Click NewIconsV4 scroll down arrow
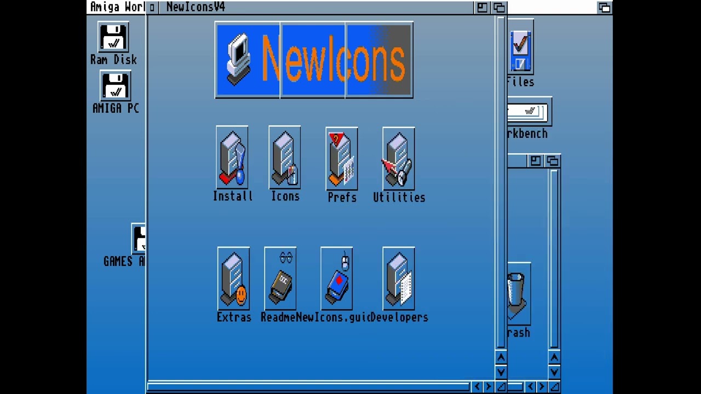 click(x=501, y=372)
